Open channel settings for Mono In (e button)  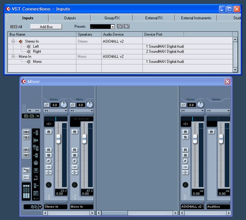pyautogui.click(x=74, y=161)
